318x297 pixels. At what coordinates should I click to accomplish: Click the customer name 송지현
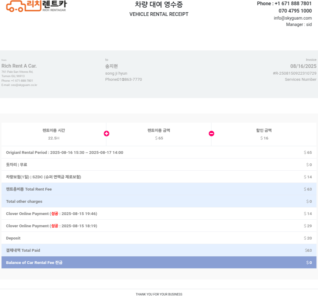[x=111, y=66]
